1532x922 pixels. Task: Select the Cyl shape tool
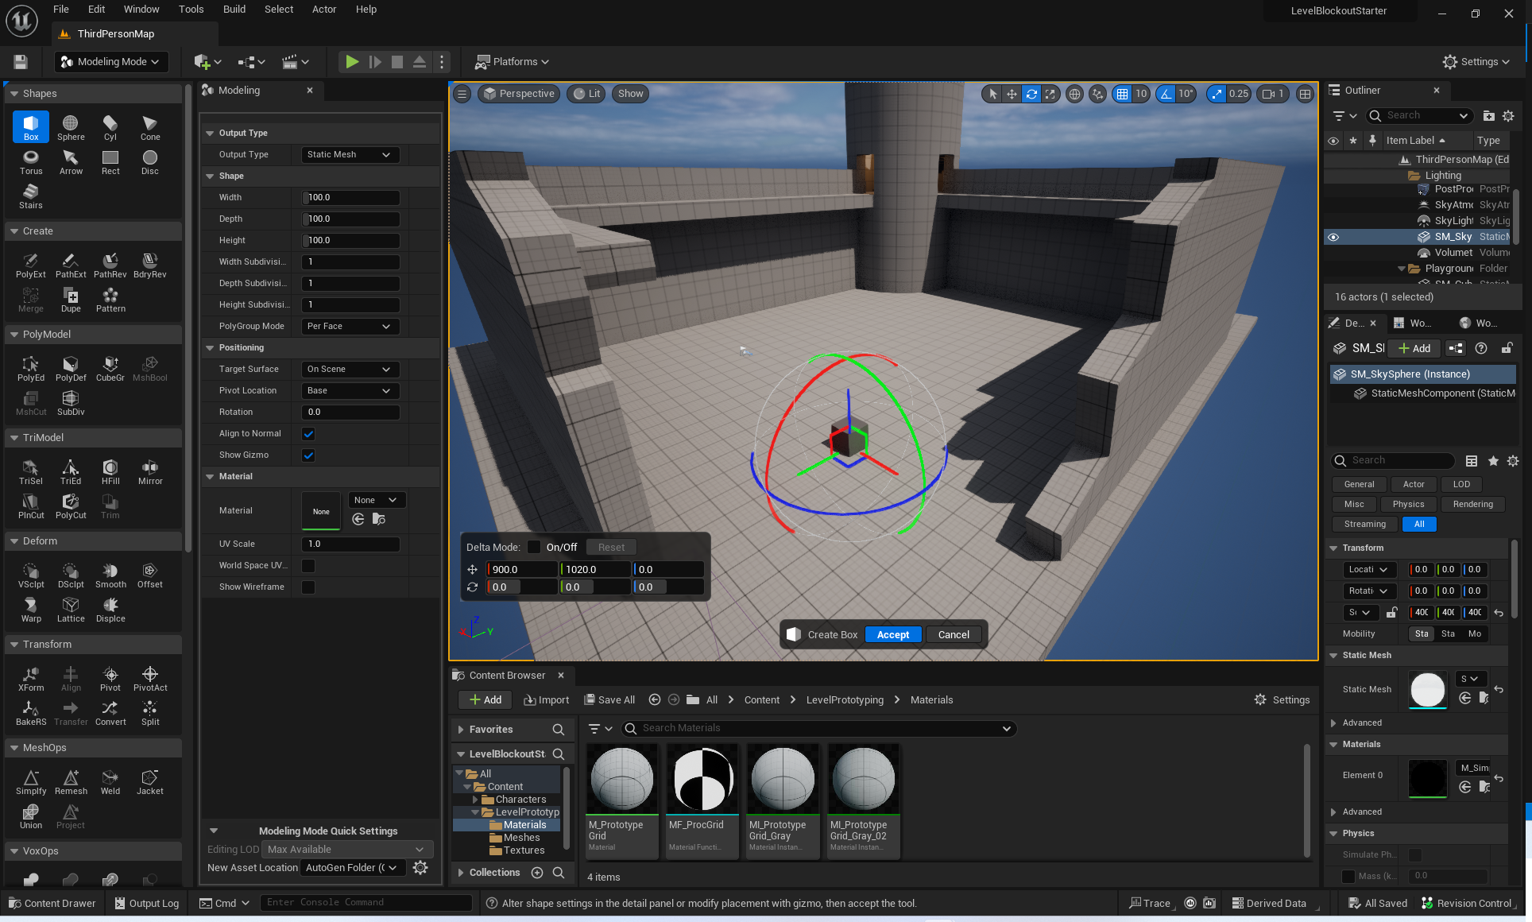pyautogui.click(x=110, y=127)
